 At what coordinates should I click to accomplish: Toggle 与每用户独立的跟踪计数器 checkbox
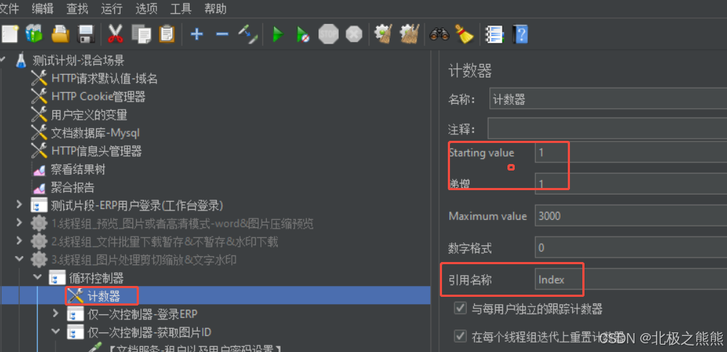(x=460, y=308)
